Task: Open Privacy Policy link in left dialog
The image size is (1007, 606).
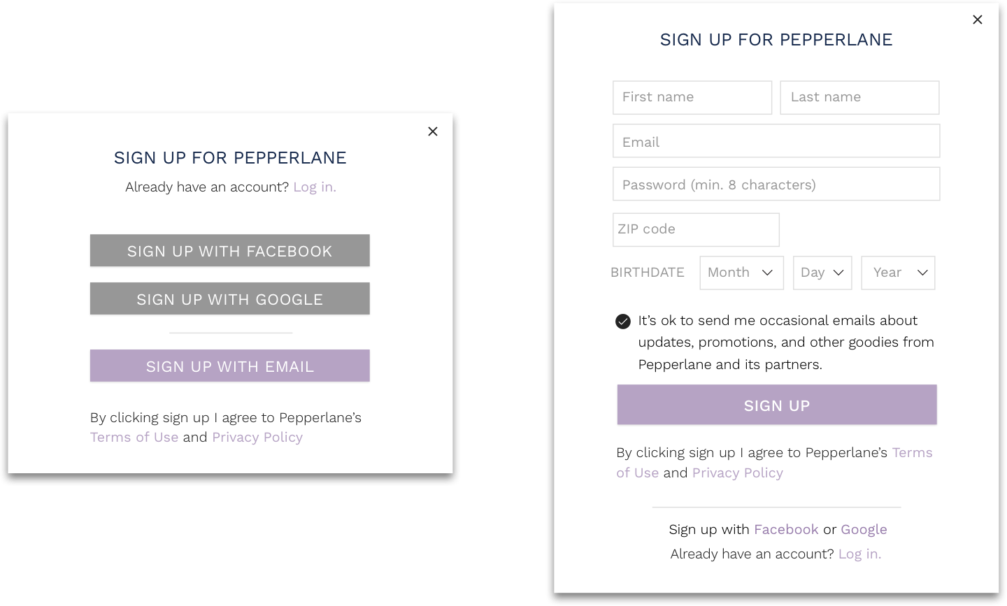Action: click(x=257, y=438)
